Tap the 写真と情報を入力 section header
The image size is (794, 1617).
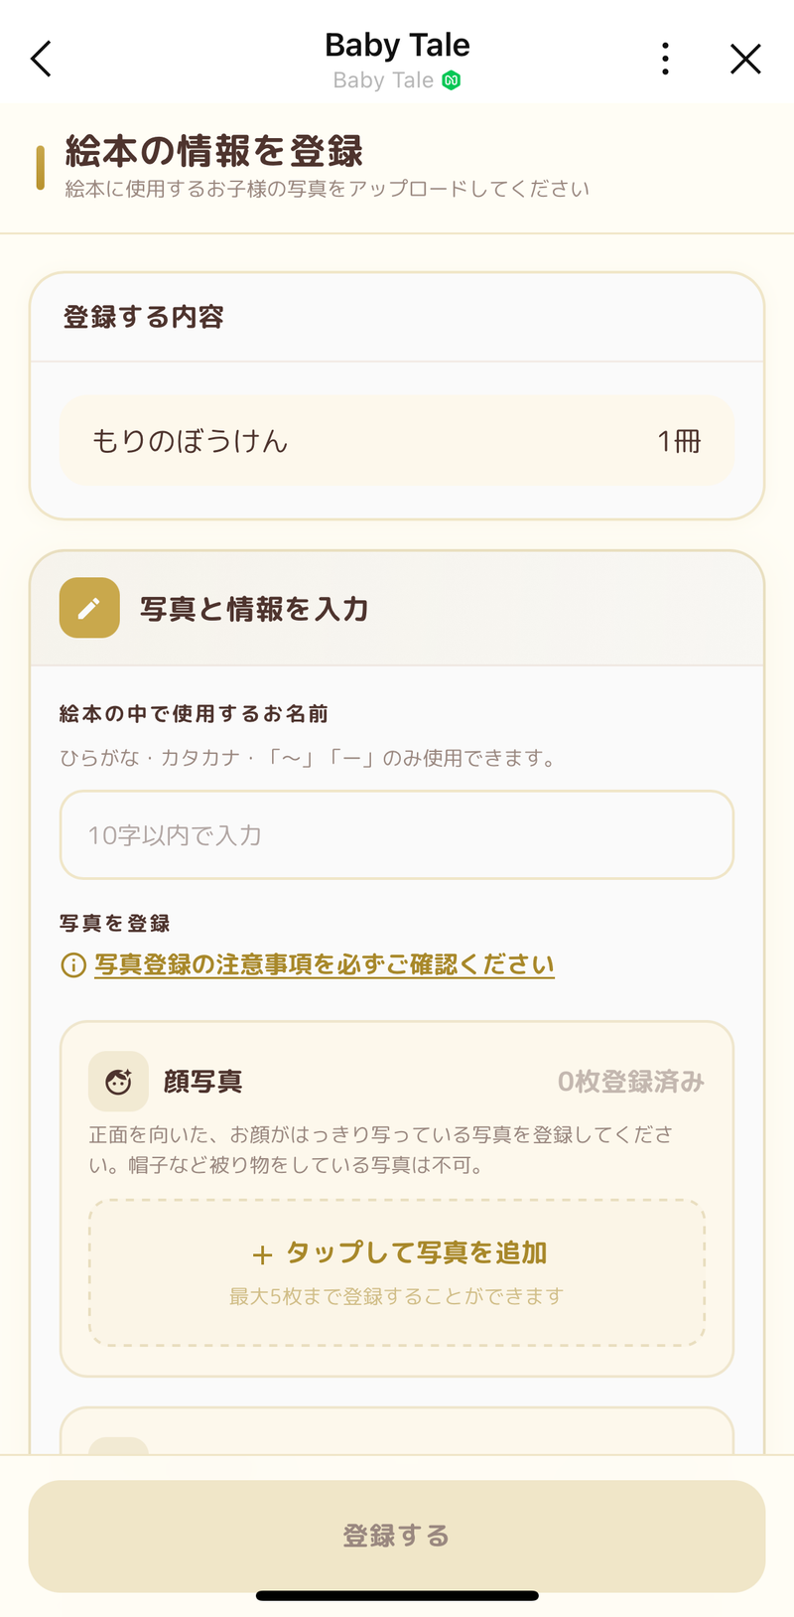click(254, 609)
